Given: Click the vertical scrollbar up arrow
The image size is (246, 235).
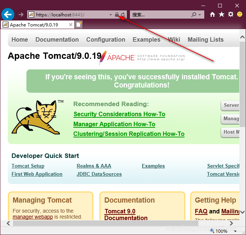Looking at the screenshot, I should 242,37.
